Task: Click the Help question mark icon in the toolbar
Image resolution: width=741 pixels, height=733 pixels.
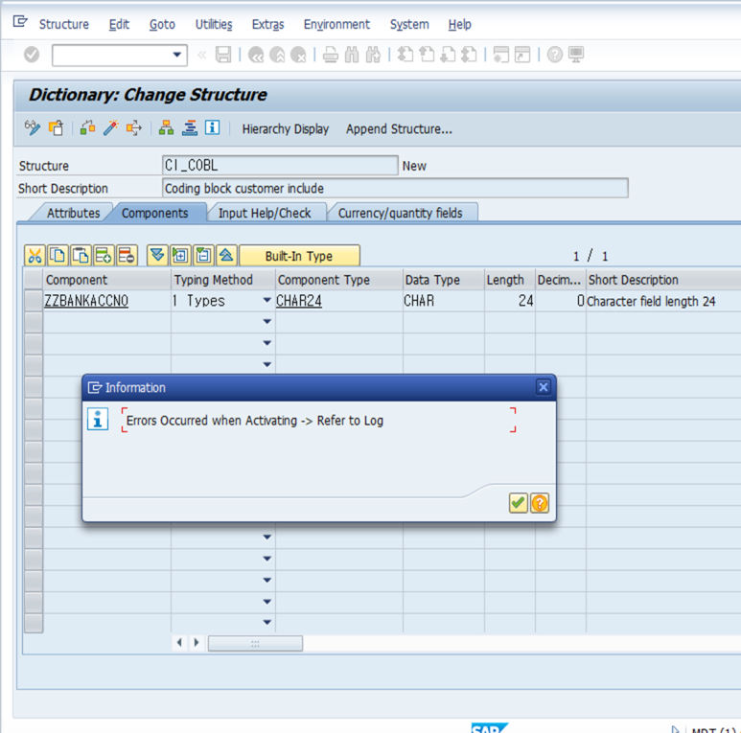Action: pyautogui.click(x=555, y=55)
